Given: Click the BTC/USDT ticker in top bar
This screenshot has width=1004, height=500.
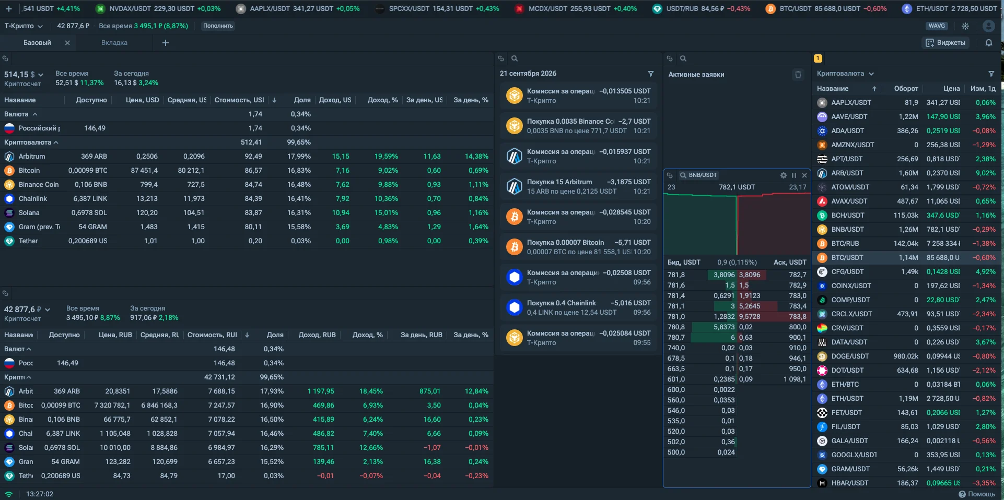Looking at the screenshot, I should tap(825, 9).
